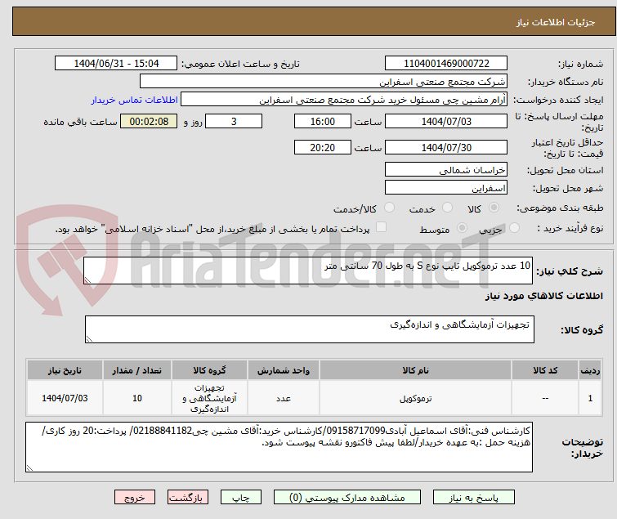
Task: Select the کالا radio button
Action: pos(494,207)
